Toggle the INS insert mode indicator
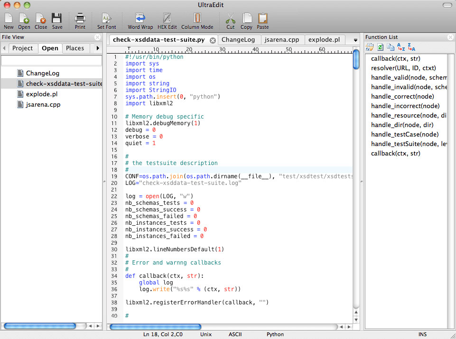 point(423,334)
